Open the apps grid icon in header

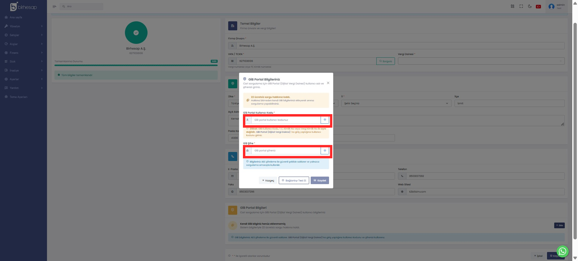coord(512,6)
